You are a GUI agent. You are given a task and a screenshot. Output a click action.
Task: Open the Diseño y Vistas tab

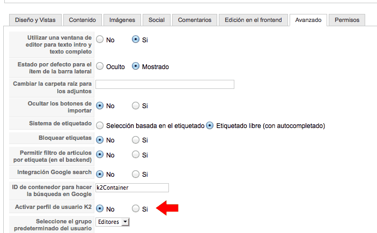tap(35, 20)
